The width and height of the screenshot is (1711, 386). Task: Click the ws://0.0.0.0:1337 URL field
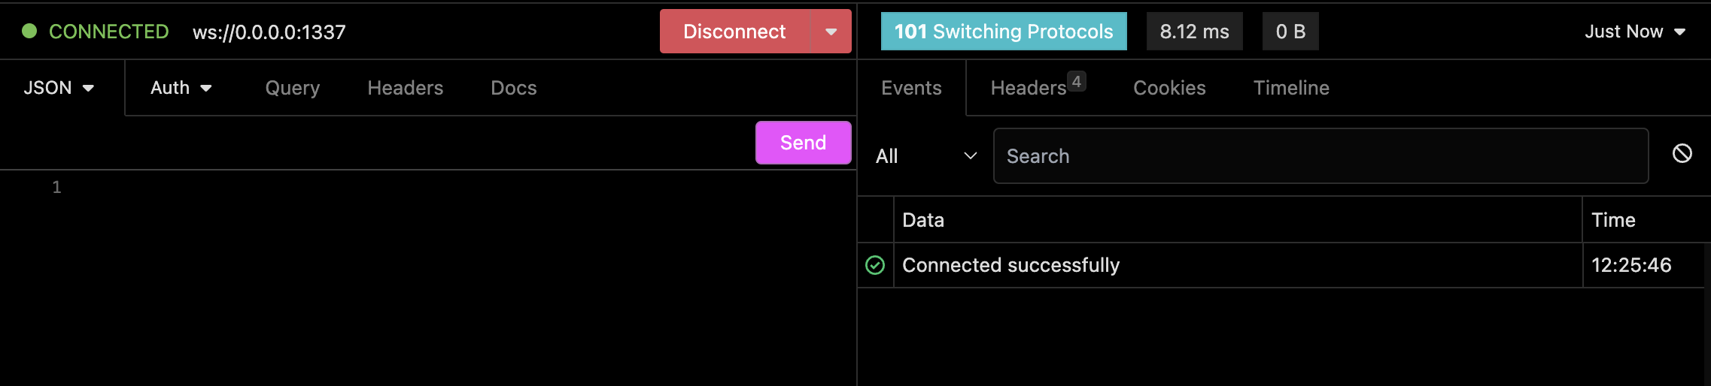click(269, 32)
